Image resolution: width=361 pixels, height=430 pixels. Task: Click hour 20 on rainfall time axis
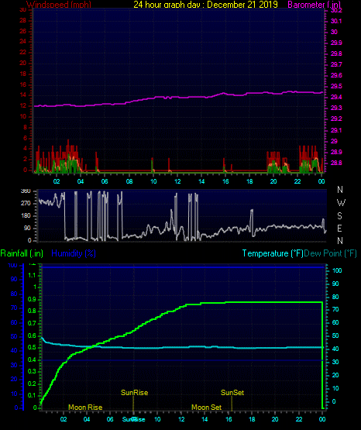275,419
